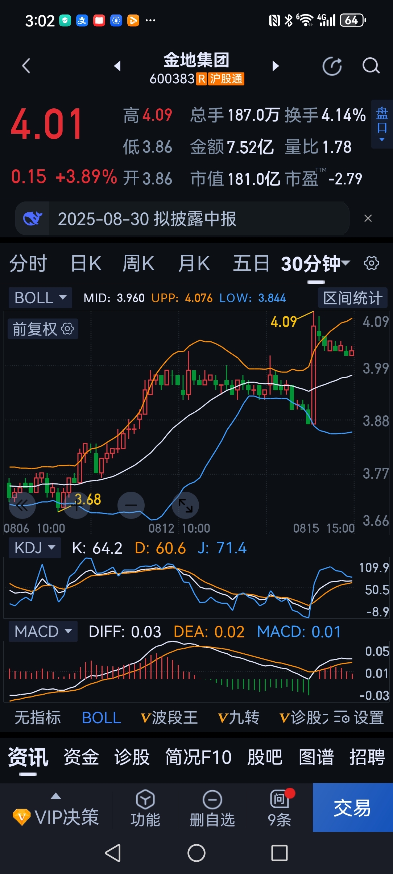Viewport: 393px width, 874px height.
Task: Open the 简况F10 company profile tab
Action: click(198, 757)
